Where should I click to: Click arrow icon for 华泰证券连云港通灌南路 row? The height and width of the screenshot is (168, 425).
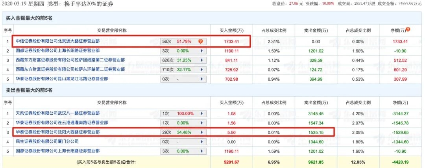click(201, 123)
